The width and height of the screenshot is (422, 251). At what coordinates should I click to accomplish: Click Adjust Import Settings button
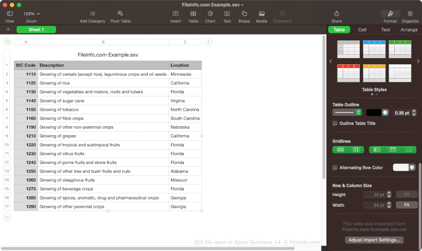tap(374, 240)
